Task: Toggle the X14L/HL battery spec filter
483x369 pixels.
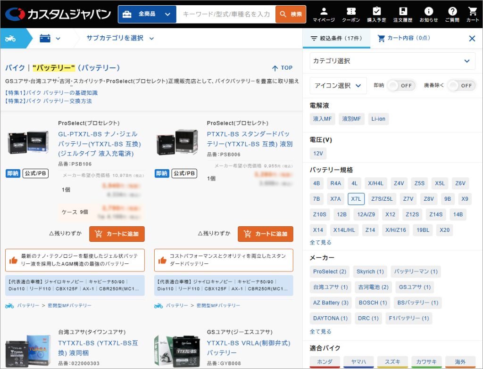Action: click(x=344, y=230)
